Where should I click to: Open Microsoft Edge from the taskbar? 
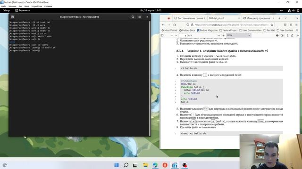(x=155, y=165)
